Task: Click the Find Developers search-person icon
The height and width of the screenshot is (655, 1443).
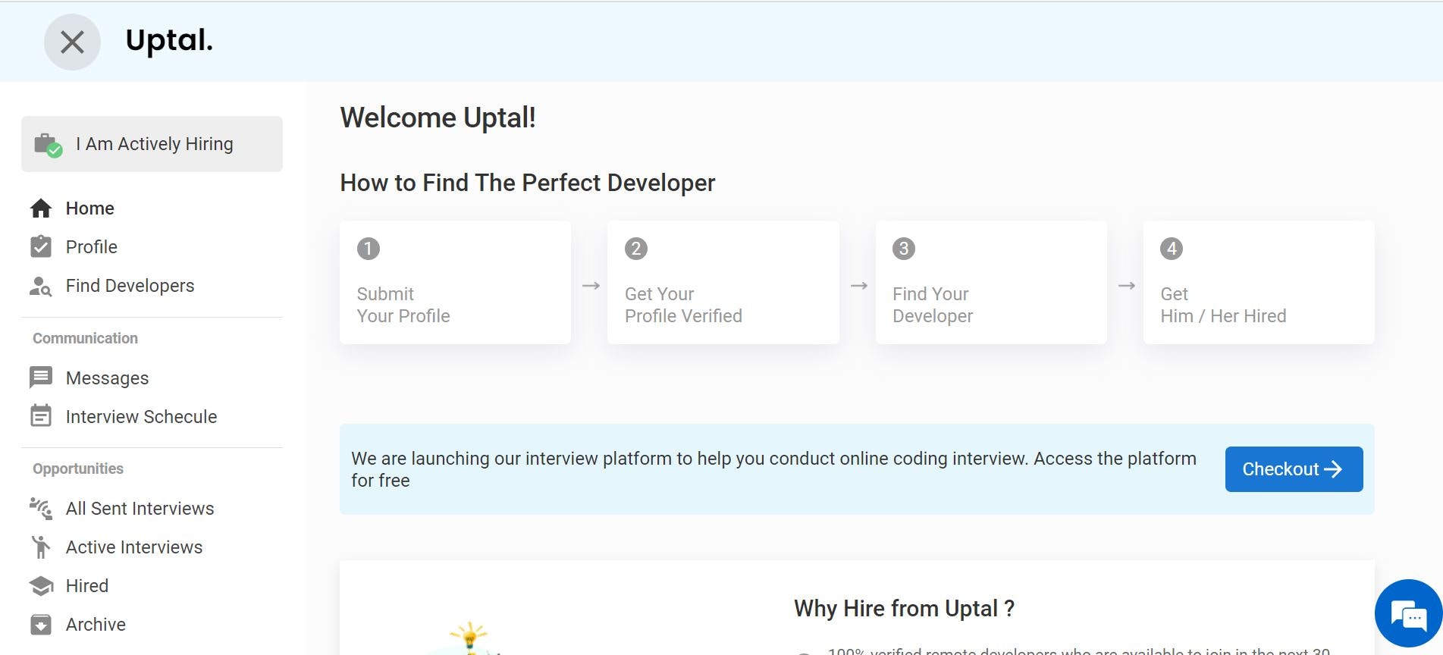Action: pos(41,286)
